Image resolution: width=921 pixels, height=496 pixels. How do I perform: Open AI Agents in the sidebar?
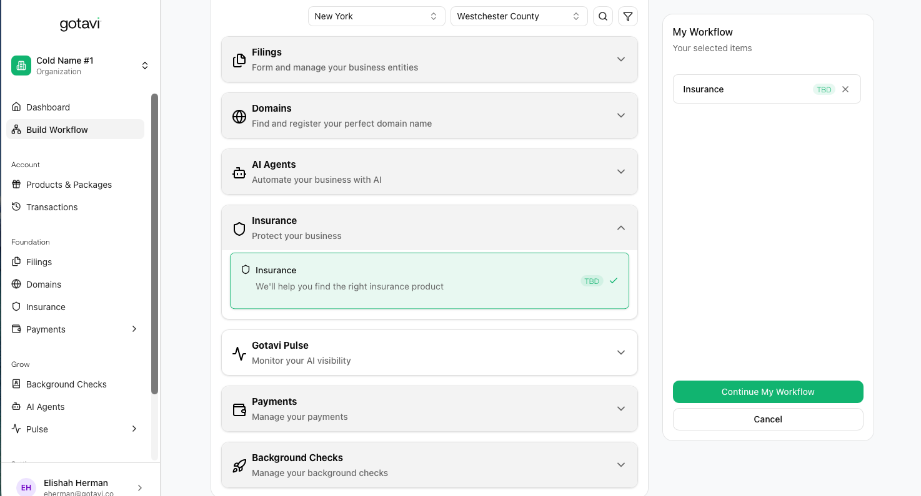coord(75,407)
